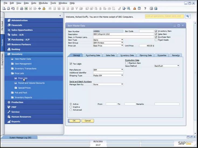Switch to the Inventory Data tab
Image resolution: width=198 pixels, height=148 pixels.
coord(127,55)
